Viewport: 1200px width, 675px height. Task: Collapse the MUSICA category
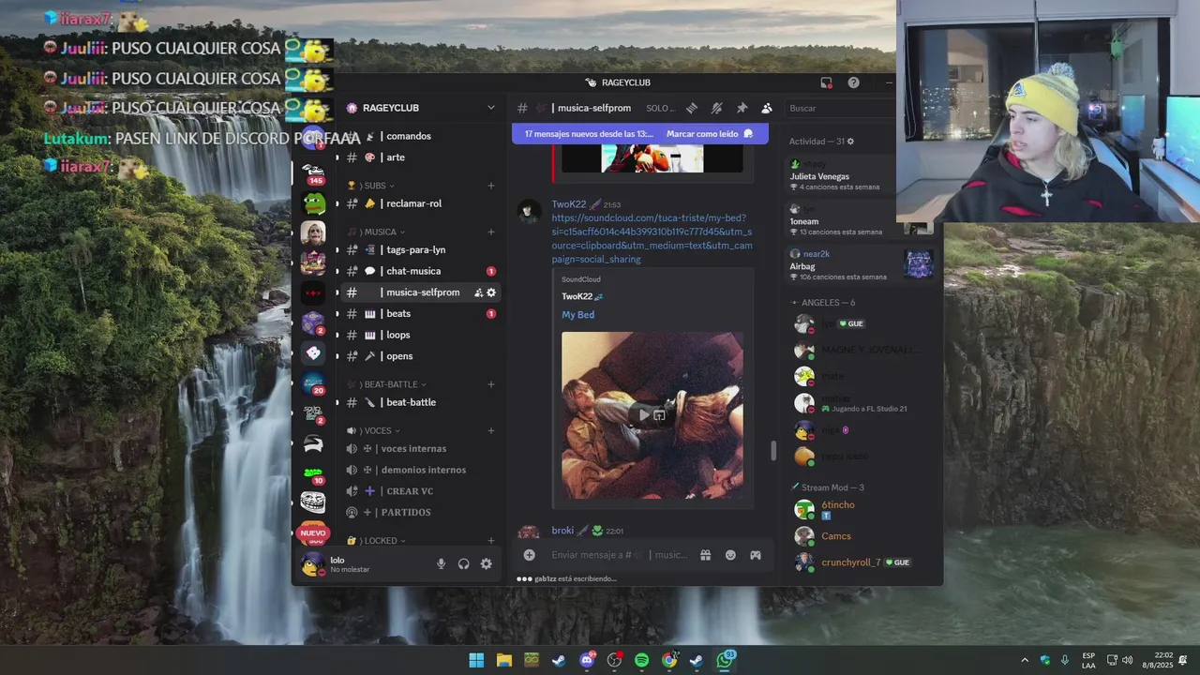(x=377, y=232)
